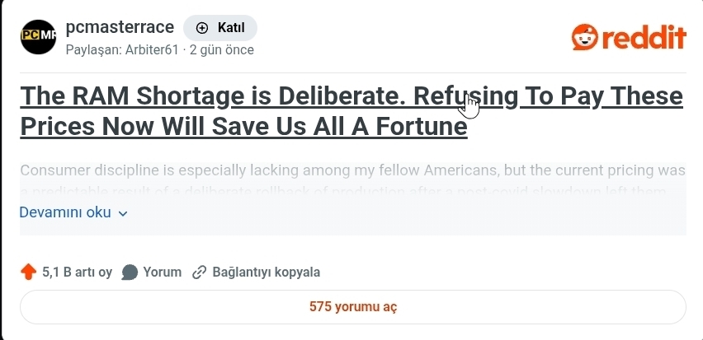Click the plus icon in the Katıl button
This screenshot has width=703, height=340.
[x=202, y=28]
